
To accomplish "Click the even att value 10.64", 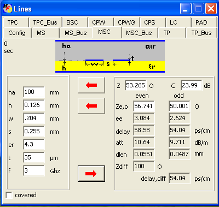I will click(x=144, y=142).
